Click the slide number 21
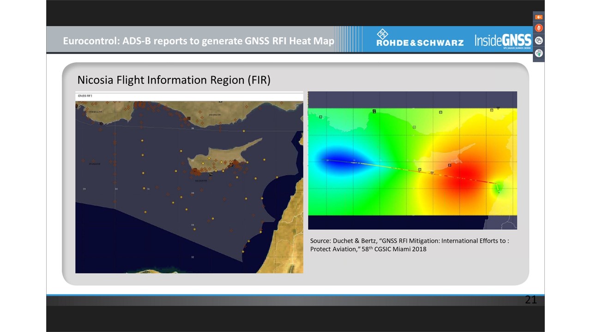591x332 pixels. [x=531, y=300]
